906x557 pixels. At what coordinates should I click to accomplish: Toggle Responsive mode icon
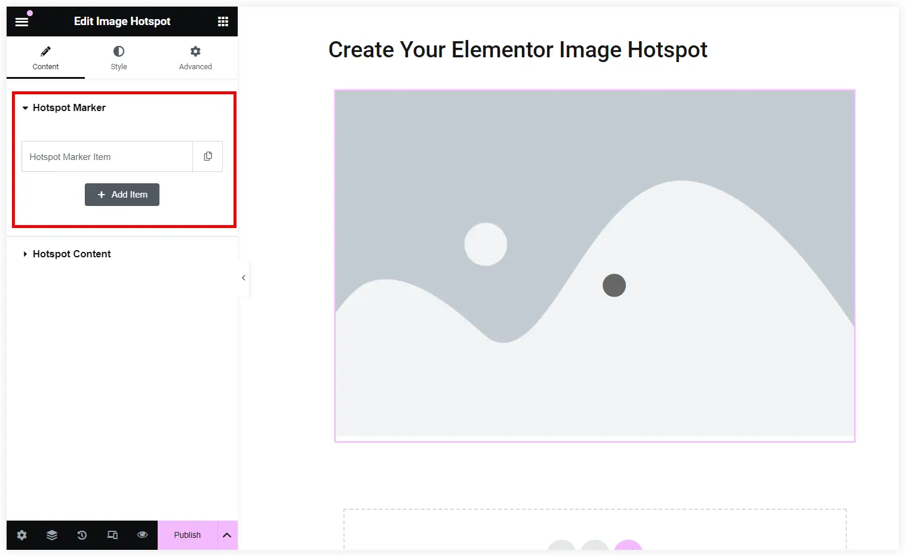coord(112,535)
